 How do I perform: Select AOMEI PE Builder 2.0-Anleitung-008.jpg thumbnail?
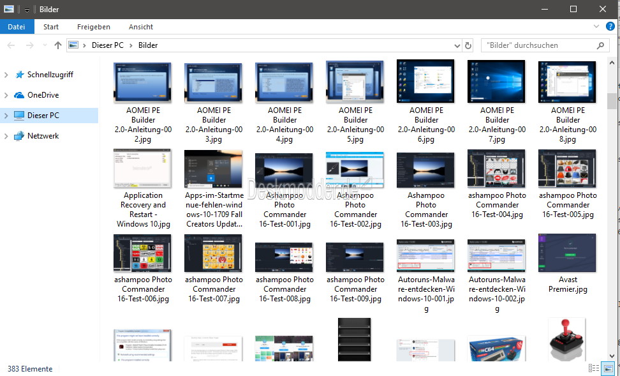click(567, 82)
